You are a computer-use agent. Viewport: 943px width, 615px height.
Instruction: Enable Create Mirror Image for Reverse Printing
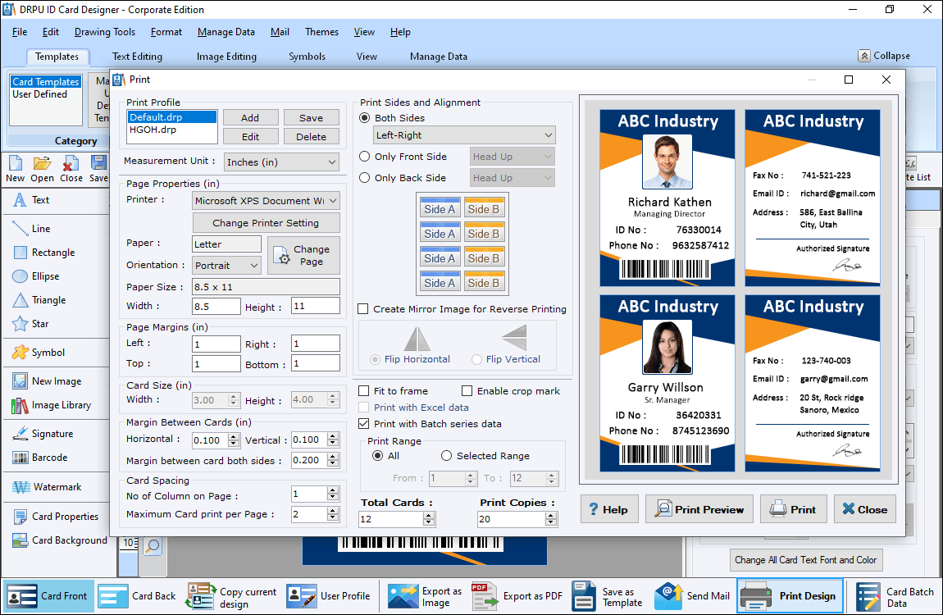[x=363, y=309]
